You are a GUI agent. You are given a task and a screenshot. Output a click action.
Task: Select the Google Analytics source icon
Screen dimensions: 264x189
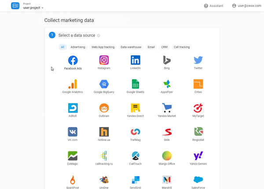(x=73, y=84)
